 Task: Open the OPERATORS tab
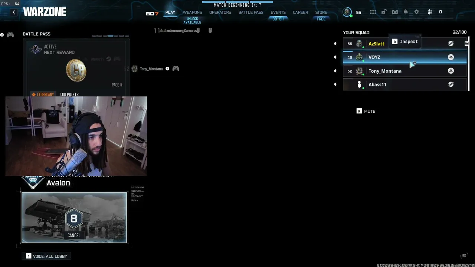tap(220, 12)
